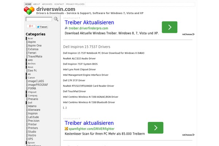Click 'Realtek RTS5227/RTL8441B Card Reader Driver' text
219x146 pixels.
pos(88,86)
